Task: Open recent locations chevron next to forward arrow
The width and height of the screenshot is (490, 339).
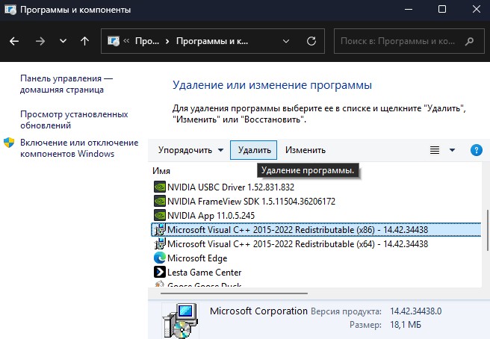Action: [x=63, y=41]
